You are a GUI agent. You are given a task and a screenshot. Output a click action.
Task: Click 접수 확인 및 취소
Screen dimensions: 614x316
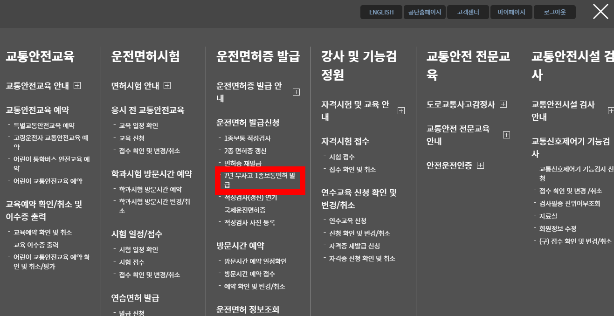[x=352, y=170]
